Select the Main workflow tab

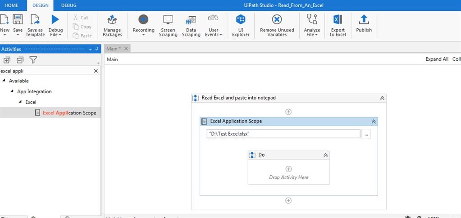pos(114,49)
